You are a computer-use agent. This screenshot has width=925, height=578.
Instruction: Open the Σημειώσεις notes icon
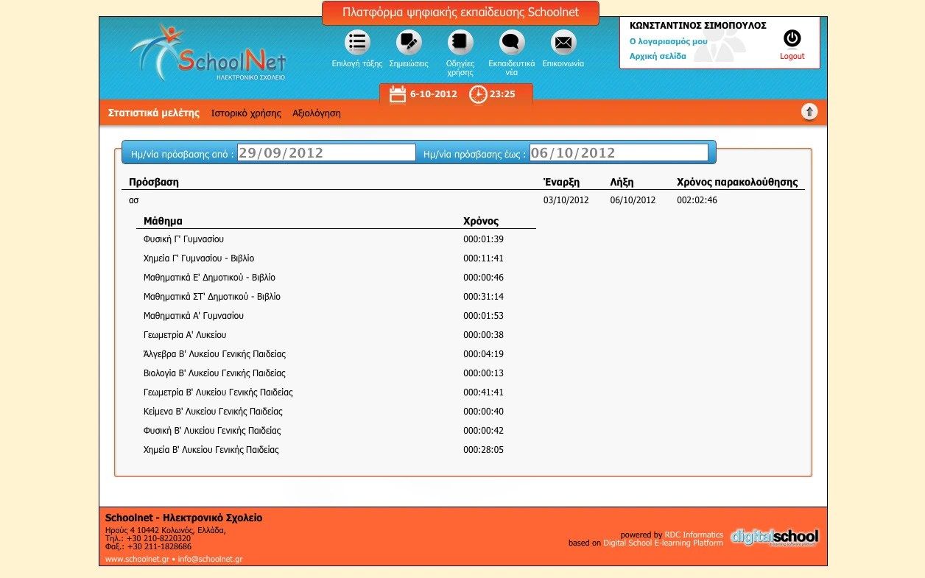(x=409, y=42)
